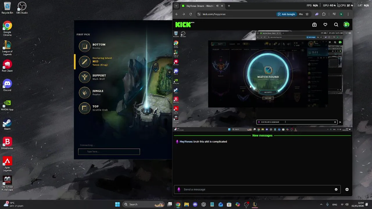Image resolution: width=372 pixels, height=209 pixels.
Task: Open Discord from the taskbar
Action: click(x=195, y=204)
